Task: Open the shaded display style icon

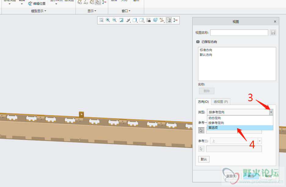Action: 128,20
